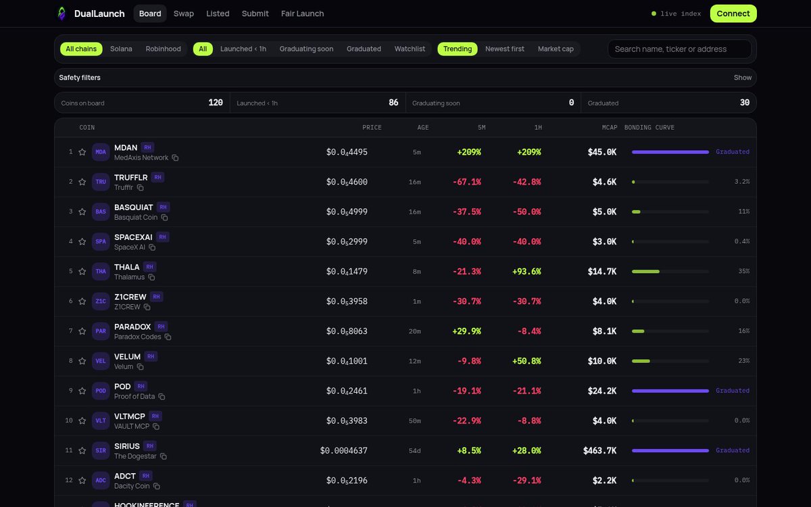The image size is (811, 507).
Task: Star the BASQUIAT coin
Action: (82, 212)
